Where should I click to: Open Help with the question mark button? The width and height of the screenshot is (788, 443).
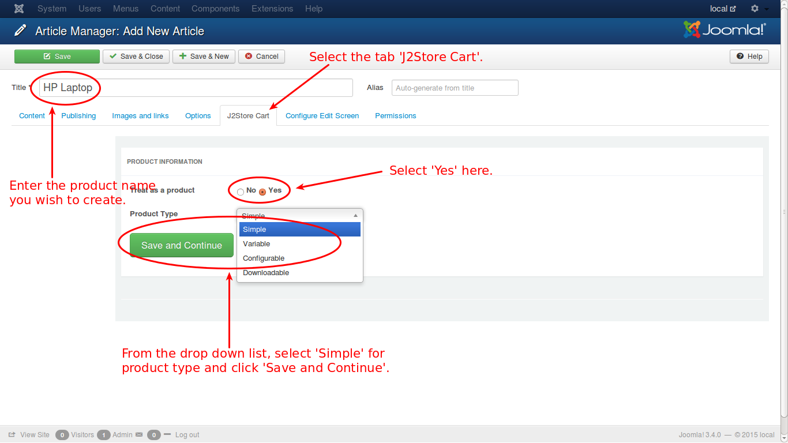tap(749, 57)
